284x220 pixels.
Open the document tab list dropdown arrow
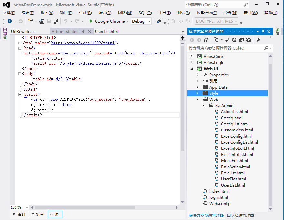point(183,32)
